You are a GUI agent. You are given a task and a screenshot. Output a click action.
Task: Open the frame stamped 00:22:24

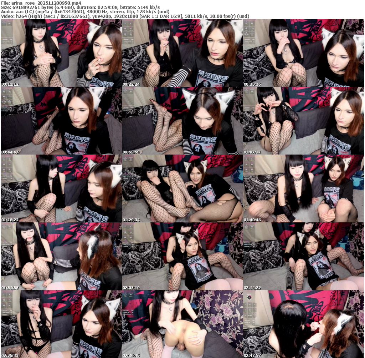tap(182, 53)
